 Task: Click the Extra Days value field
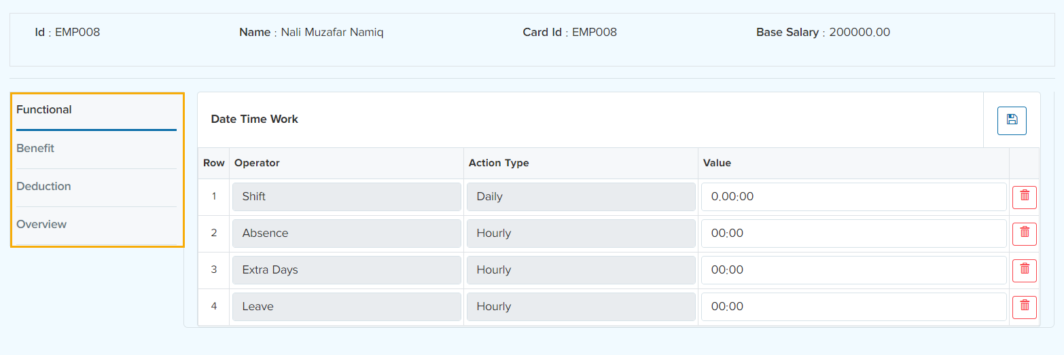(x=853, y=270)
